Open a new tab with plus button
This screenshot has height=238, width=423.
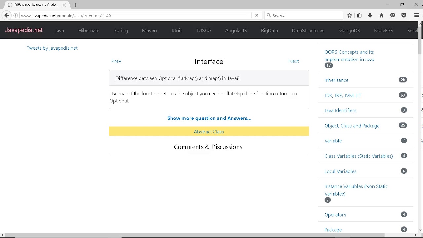pos(75,5)
